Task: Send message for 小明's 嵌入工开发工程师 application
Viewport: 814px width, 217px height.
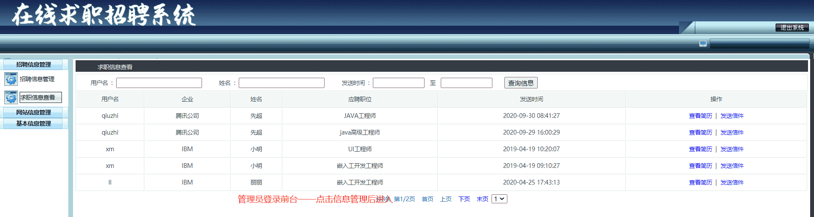Action: [x=732, y=166]
